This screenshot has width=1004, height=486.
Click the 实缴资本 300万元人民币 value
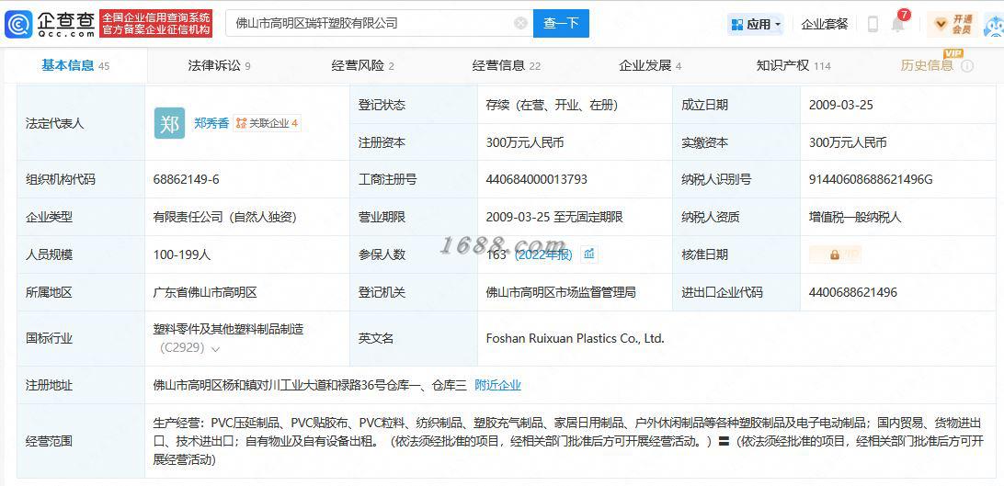848,142
